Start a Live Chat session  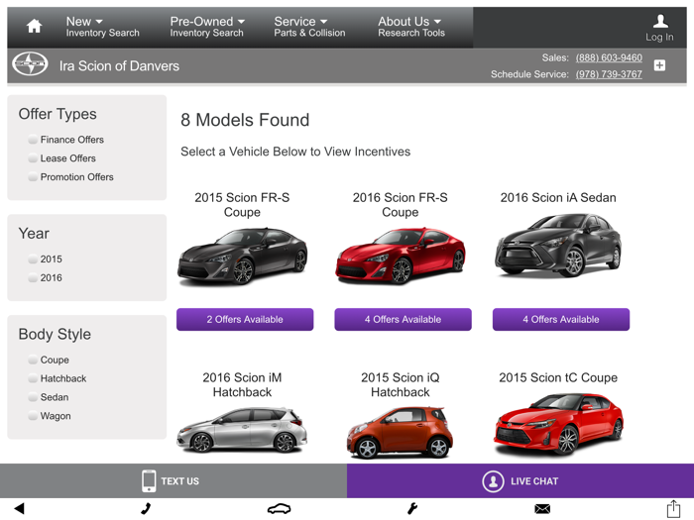[x=520, y=481]
